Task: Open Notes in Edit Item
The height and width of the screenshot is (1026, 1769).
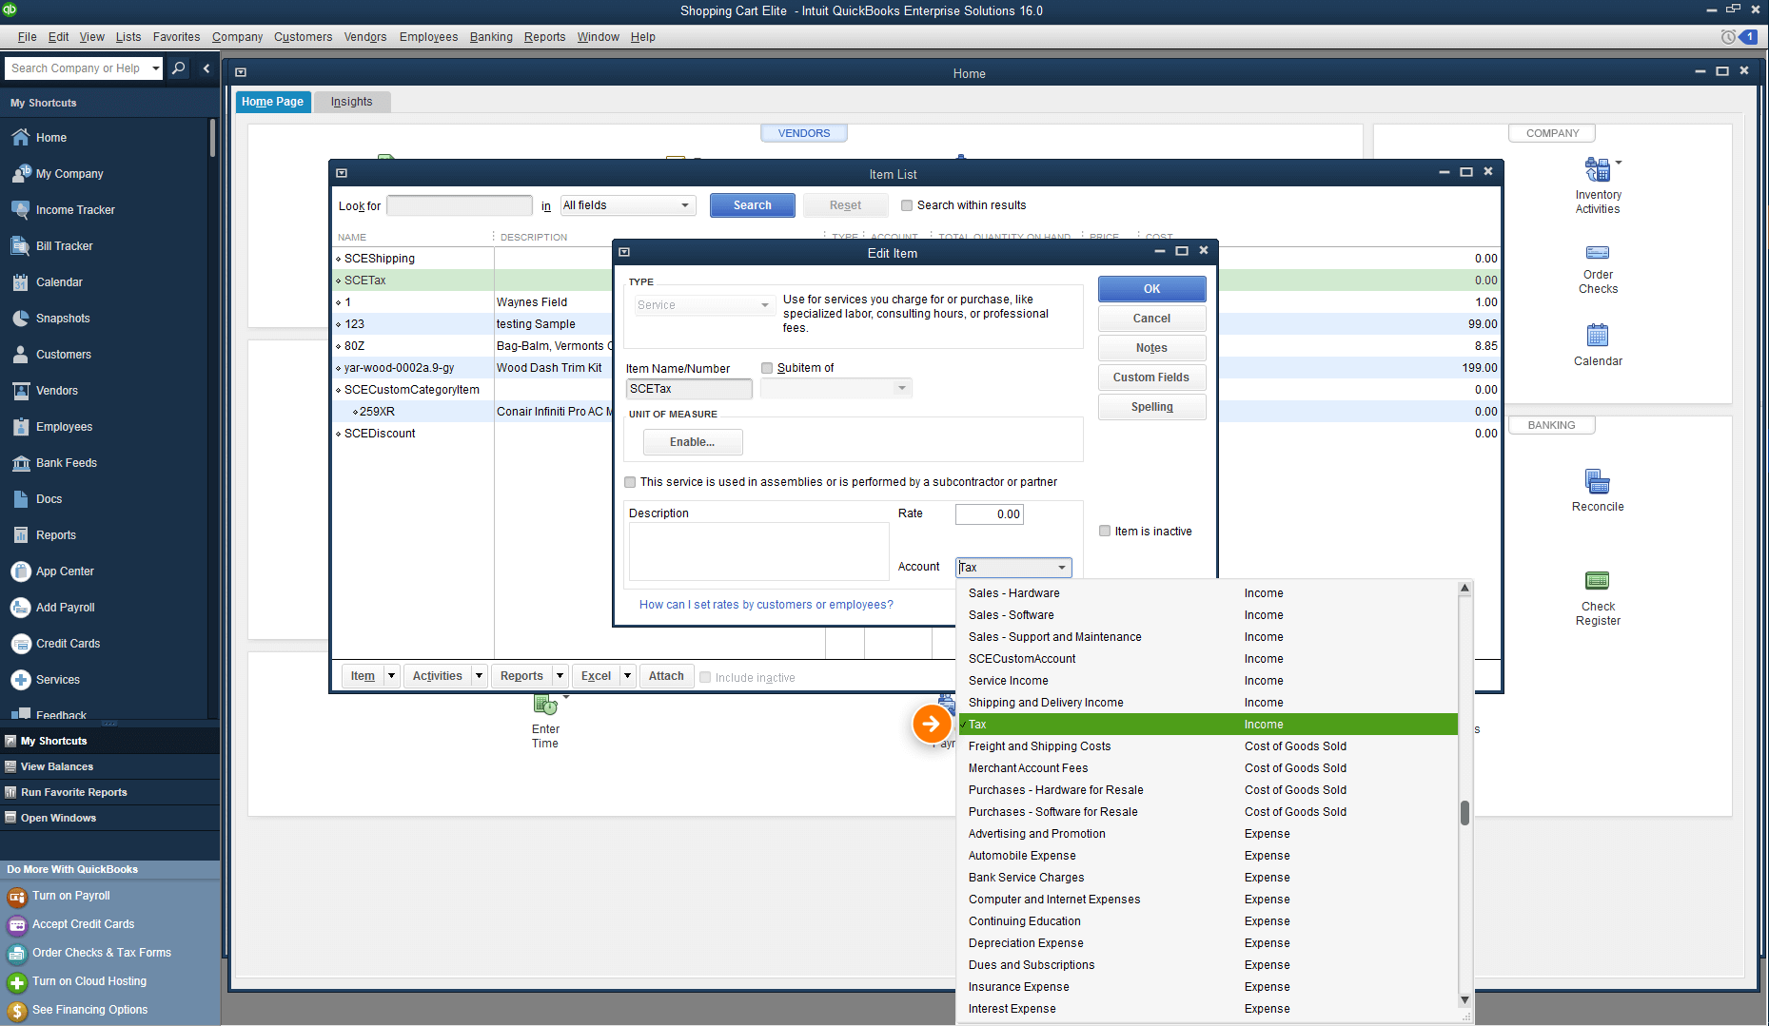Action: [x=1151, y=348]
